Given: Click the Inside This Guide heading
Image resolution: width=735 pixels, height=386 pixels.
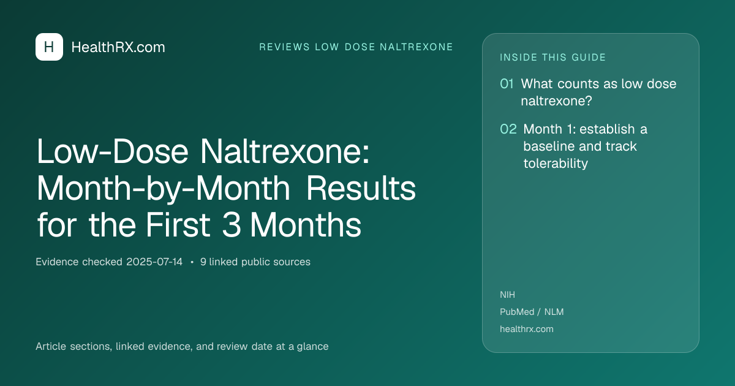Looking at the screenshot, I should click(553, 58).
